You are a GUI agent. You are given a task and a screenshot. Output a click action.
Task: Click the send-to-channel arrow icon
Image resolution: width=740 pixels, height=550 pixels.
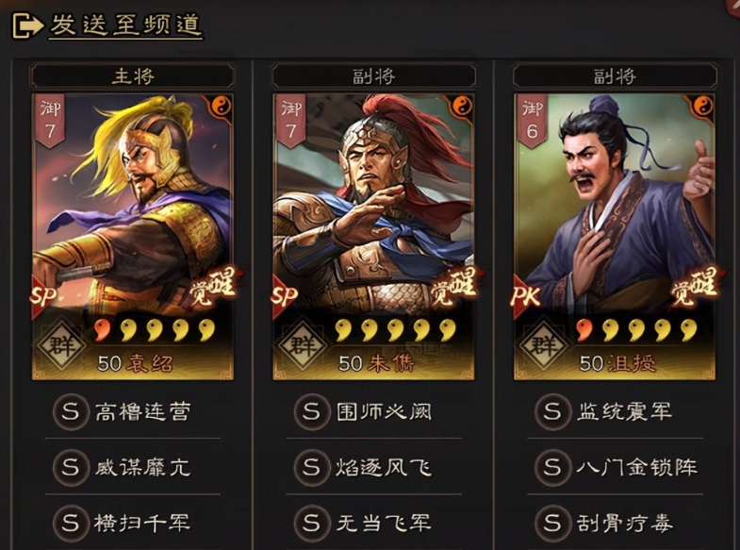(x=28, y=26)
